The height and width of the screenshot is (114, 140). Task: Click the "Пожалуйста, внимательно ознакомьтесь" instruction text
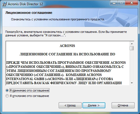66,34
